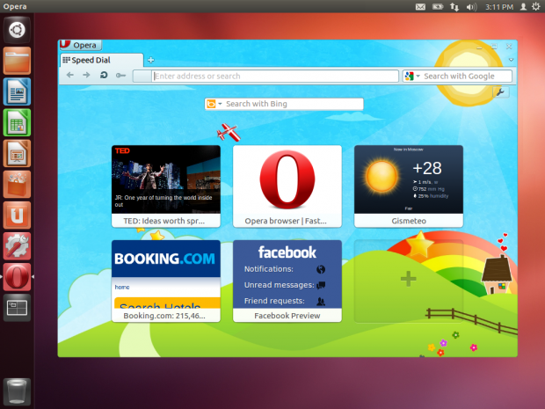The image size is (545, 409).
Task: Open the Files manager in launcher
Action: [17, 61]
